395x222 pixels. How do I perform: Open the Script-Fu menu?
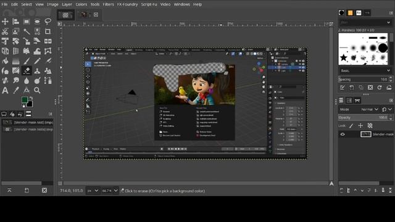(149, 4)
